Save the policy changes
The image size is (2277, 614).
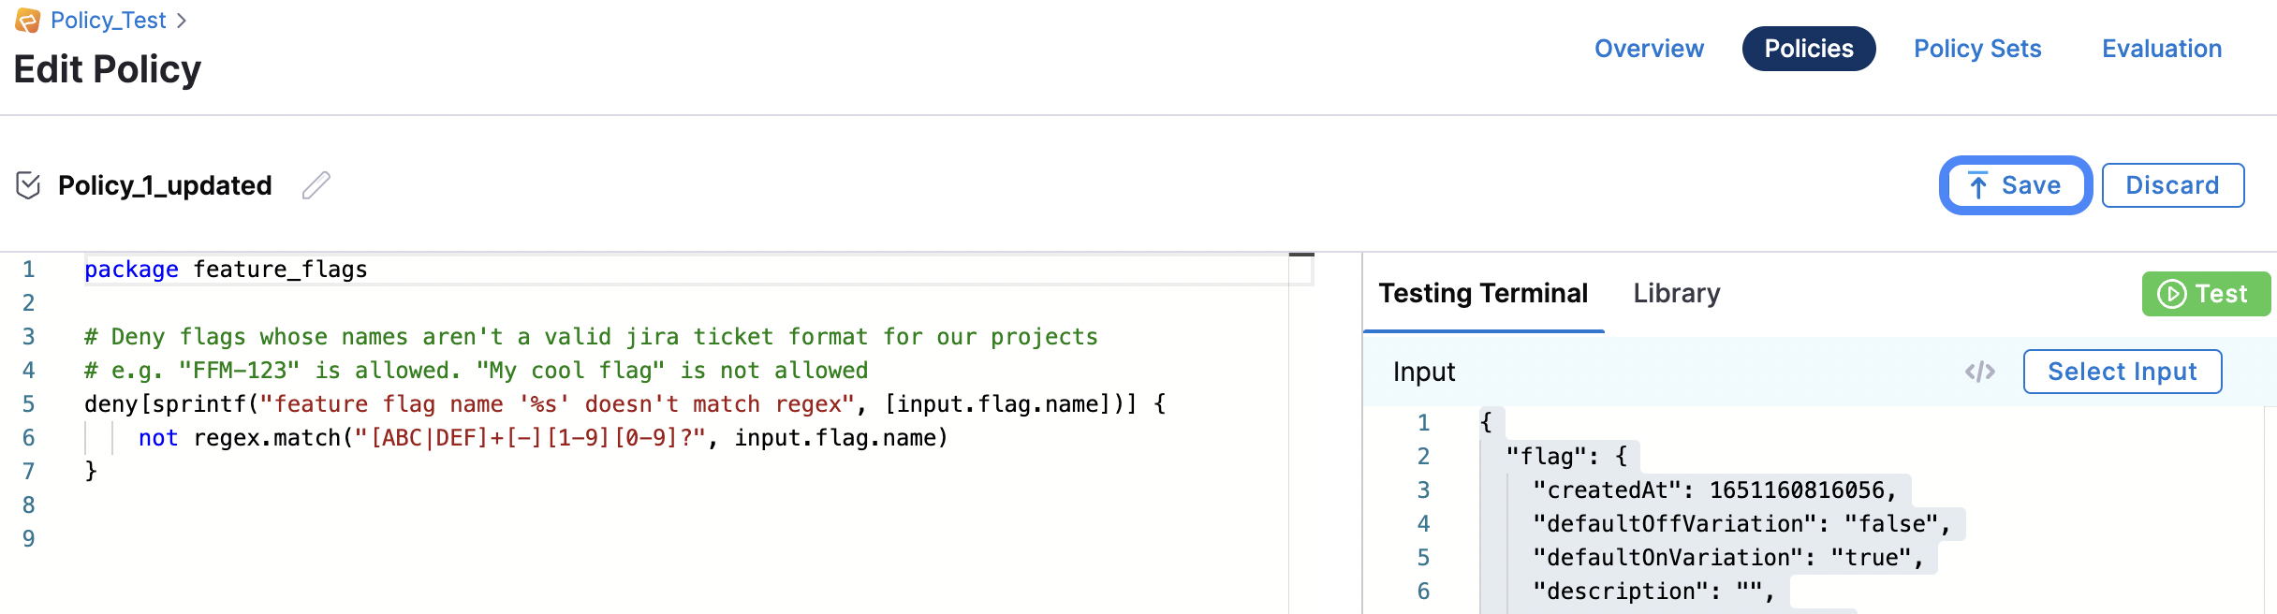2015,185
